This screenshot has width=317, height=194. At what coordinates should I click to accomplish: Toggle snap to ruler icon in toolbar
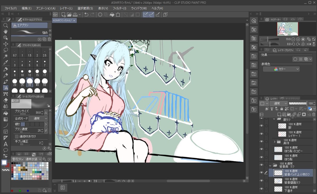(146, 15)
